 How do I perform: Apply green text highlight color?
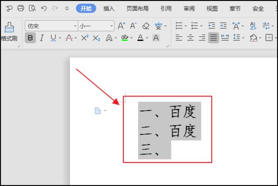125,38
